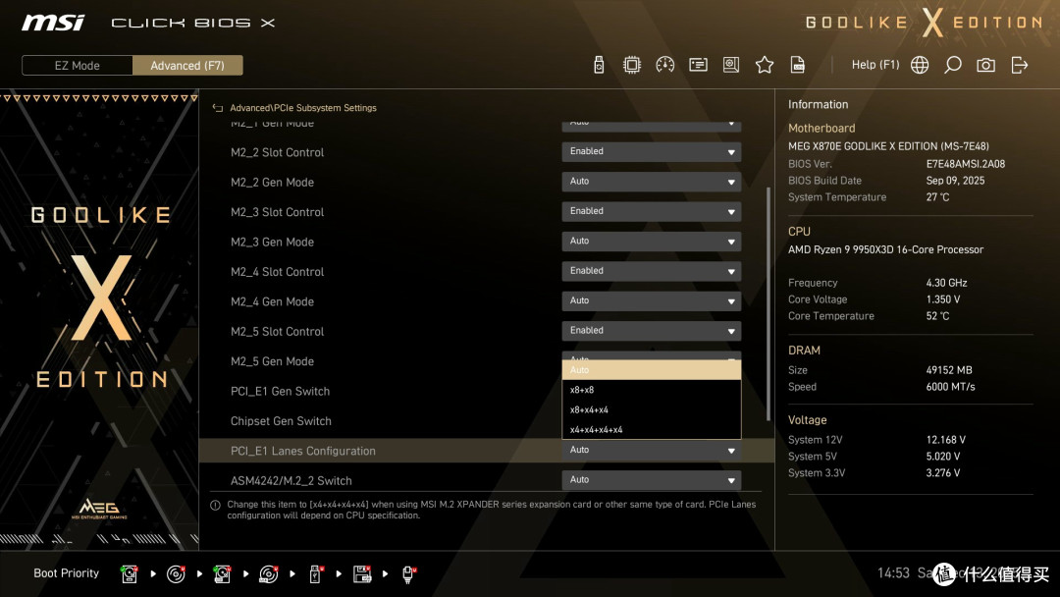Open the Favorites star icon
This screenshot has width=1060, height=597.
point(764,65)
